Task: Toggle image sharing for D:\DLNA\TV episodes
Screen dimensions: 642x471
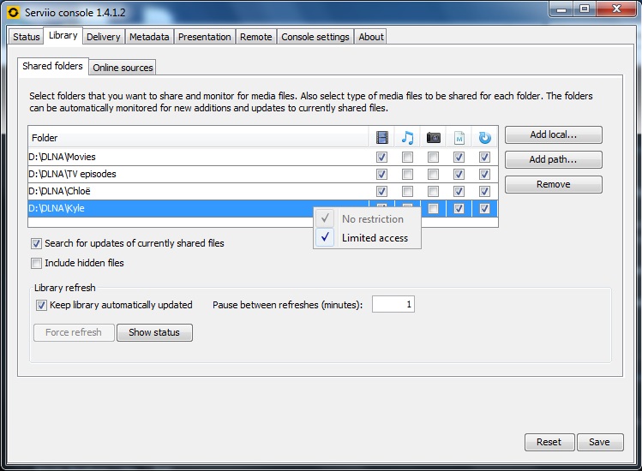Action: click(x=433, y=175)
